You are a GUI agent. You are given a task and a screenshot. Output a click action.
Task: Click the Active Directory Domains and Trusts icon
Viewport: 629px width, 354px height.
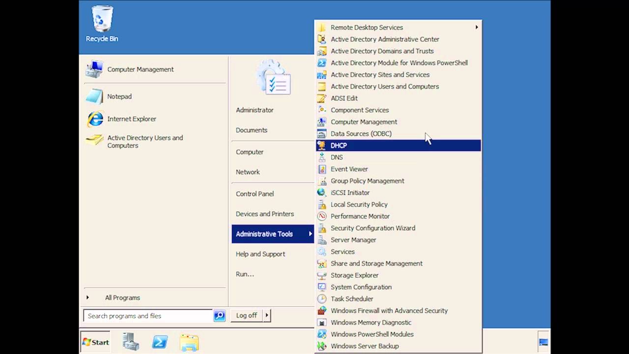pos(321,51)
